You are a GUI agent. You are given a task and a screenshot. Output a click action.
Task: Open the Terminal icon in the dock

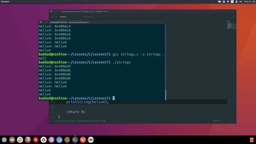75,140
